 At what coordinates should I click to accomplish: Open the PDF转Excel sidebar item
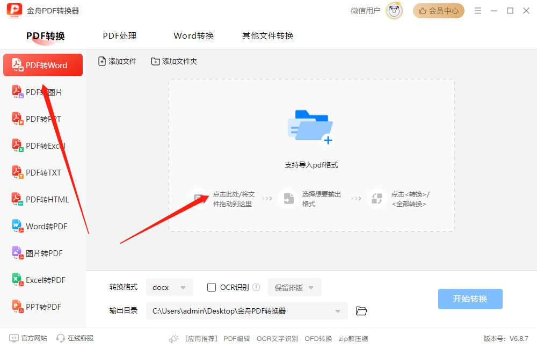pyautogui.click(x=43, y=146)
